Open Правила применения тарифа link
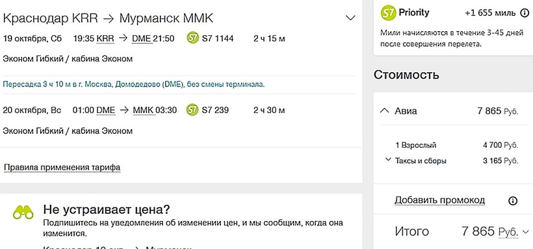 (62, 167)
